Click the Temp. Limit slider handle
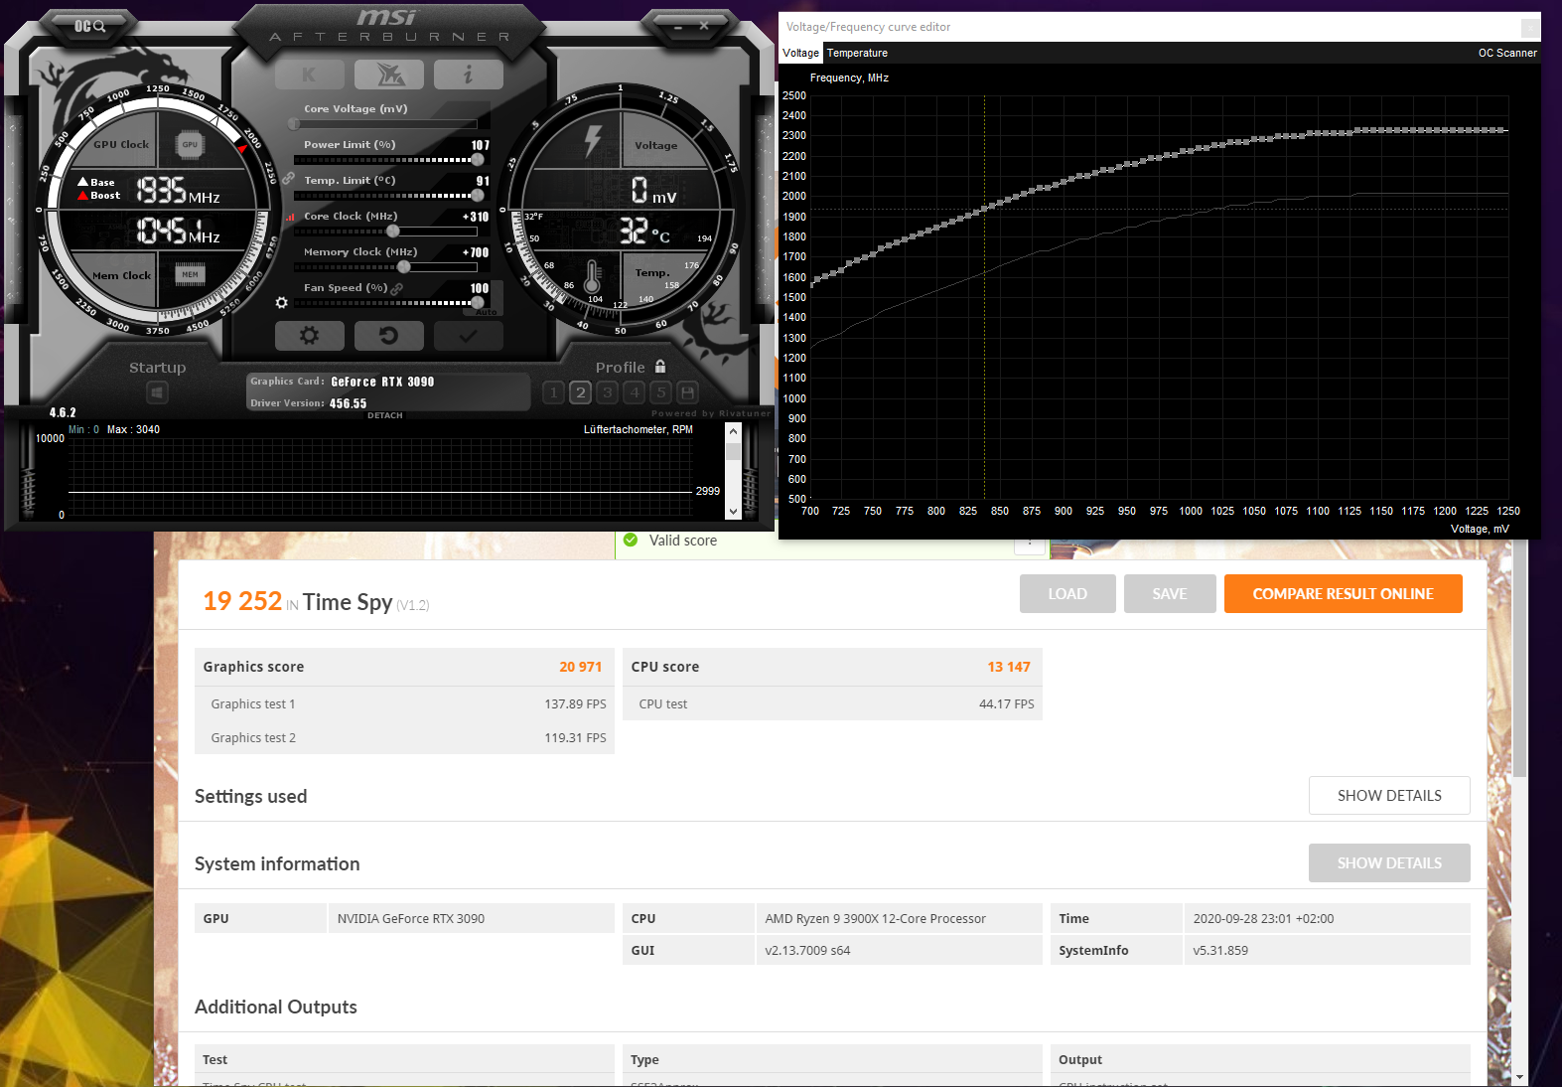This screenshot has height=1087, width=1562. (x=478, y=196)
